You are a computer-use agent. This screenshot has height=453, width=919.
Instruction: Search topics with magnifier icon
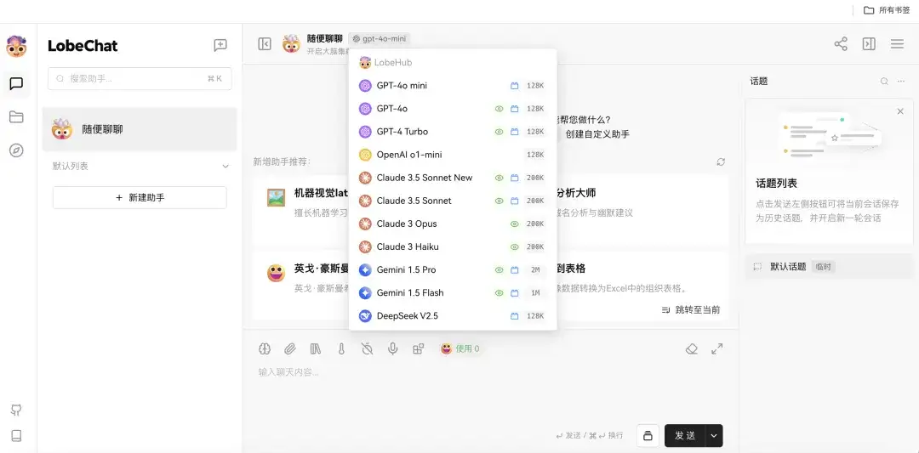[884, 82]
